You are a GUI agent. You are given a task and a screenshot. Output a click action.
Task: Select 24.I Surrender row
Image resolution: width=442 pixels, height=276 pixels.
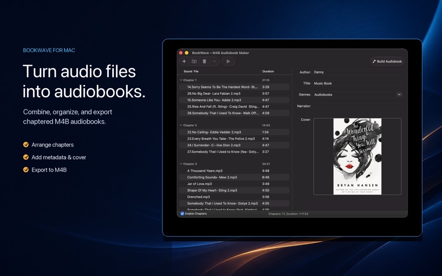[x=234, y=145]
